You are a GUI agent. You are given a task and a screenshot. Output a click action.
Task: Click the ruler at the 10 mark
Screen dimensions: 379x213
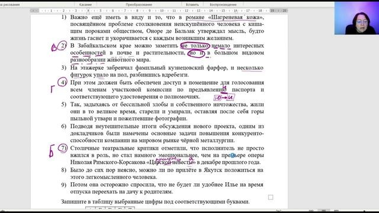(x=162, y=11)
